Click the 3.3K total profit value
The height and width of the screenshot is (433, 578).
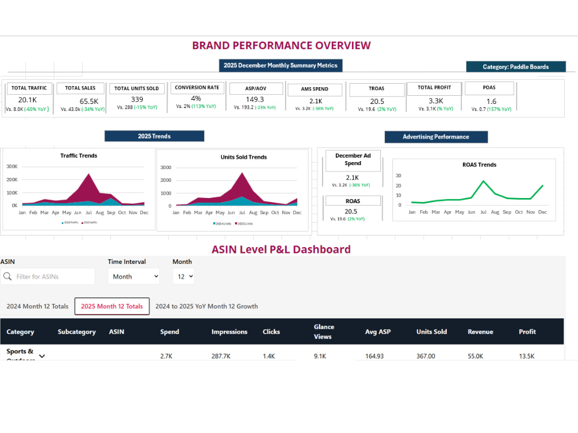[x=436, y=101]
